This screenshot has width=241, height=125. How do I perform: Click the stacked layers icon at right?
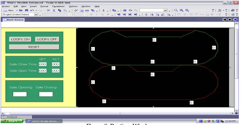point(233,15)
